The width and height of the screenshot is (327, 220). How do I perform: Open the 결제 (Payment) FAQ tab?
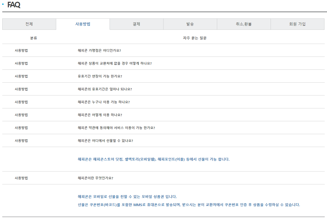tap(136, 24)
